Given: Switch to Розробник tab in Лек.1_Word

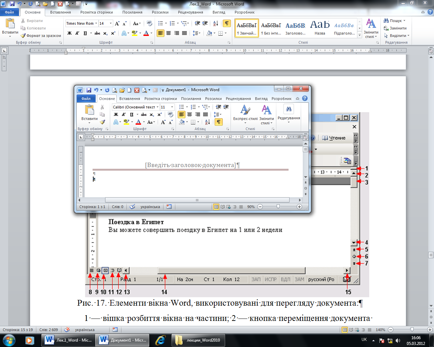Looking at the screenshot, I should (x=244, y=12).
